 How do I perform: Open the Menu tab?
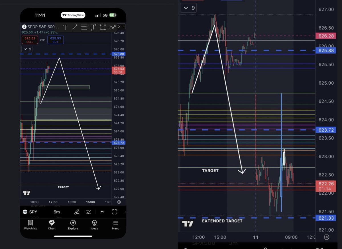(x=115, y=225)
